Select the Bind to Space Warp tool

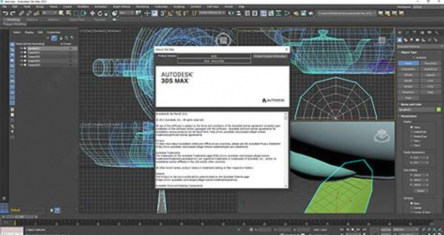click(36, 13)
